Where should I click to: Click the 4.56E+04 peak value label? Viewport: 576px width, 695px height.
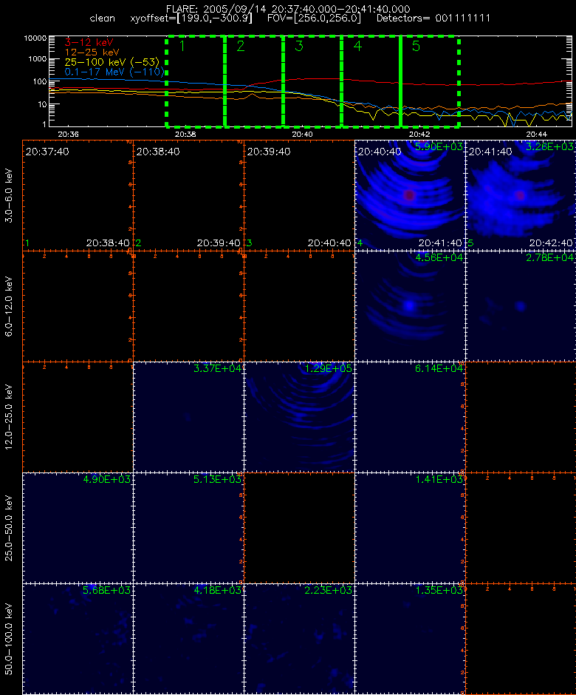click(439, 257)
